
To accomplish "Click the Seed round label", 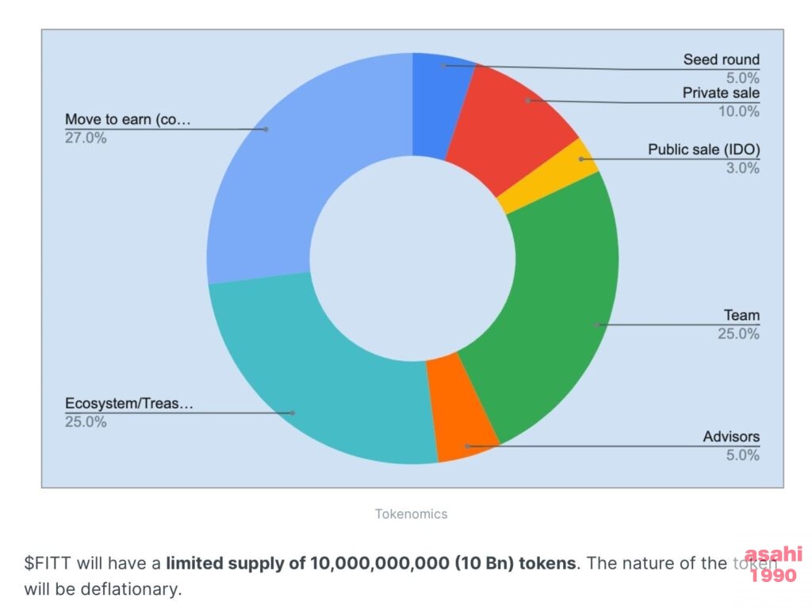I will (x=721, y=59).
